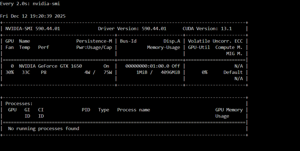300x151 pixels.
Task: Click the 'Usage' label under GPU Memory
Action: coord(222,116)
